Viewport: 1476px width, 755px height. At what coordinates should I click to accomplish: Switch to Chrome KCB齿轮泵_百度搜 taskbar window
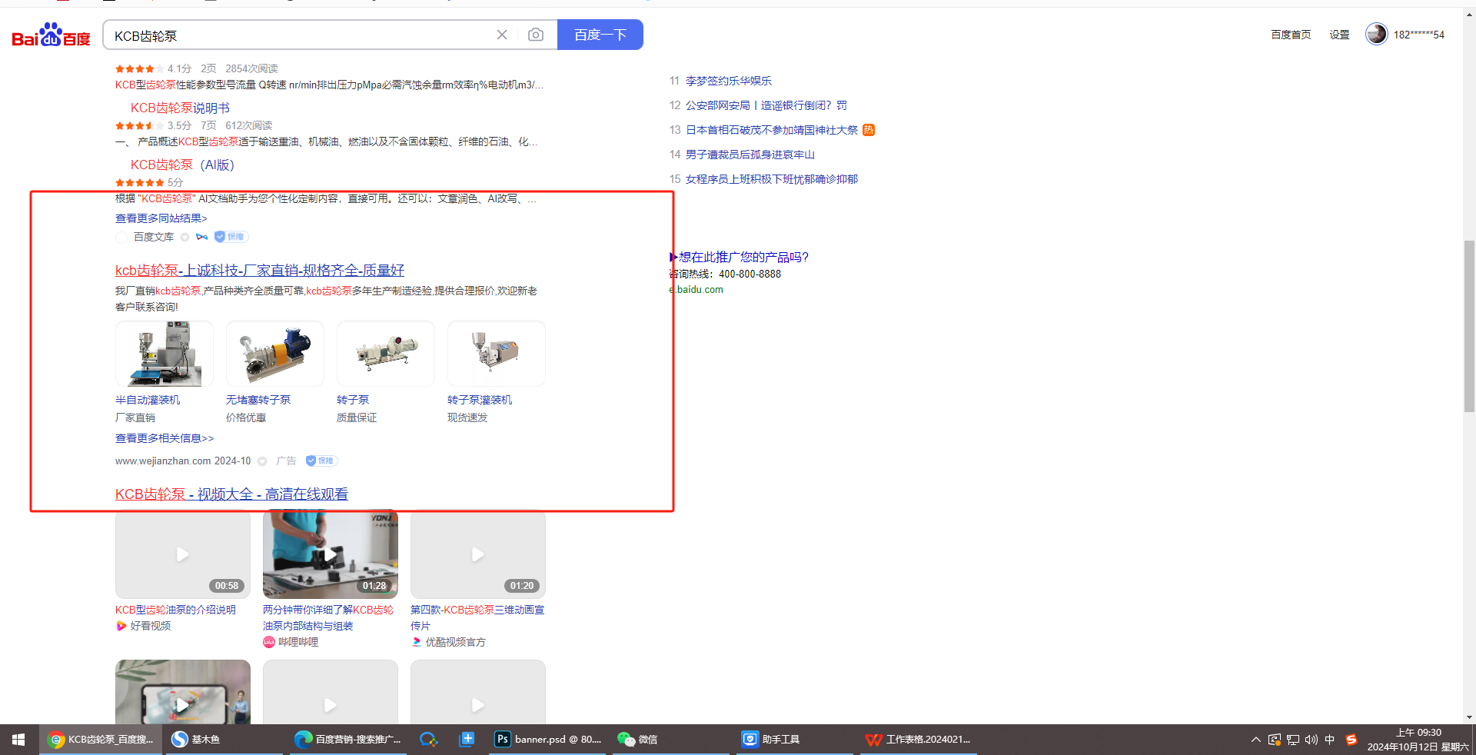[x=101, y=740]
